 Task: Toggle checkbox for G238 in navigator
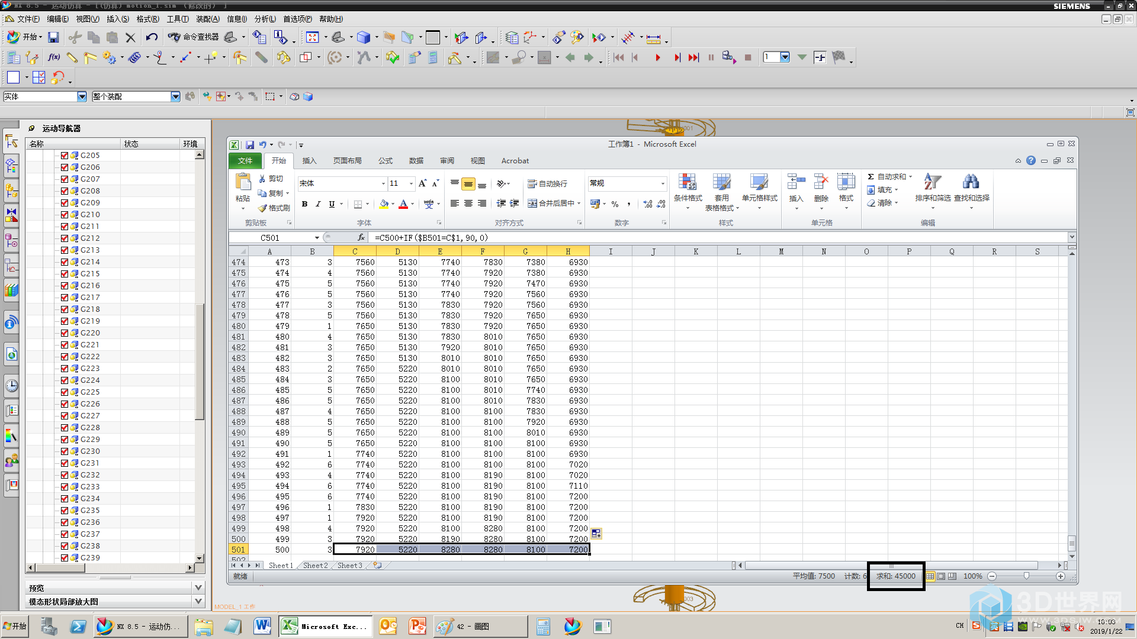[65, 546]
